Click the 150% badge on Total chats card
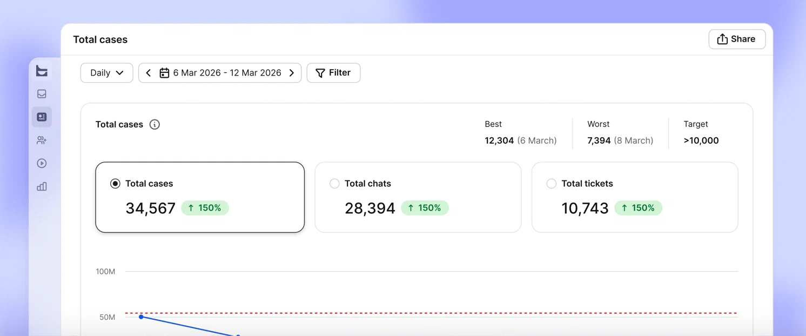This screenshot has height=336, width=806. pos(425,208)
